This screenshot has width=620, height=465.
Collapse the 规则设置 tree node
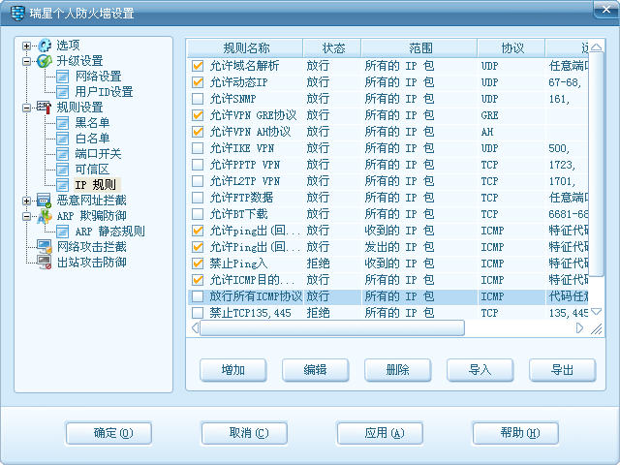[26, 108]
